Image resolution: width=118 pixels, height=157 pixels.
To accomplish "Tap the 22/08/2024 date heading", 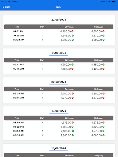I will 59,20.
